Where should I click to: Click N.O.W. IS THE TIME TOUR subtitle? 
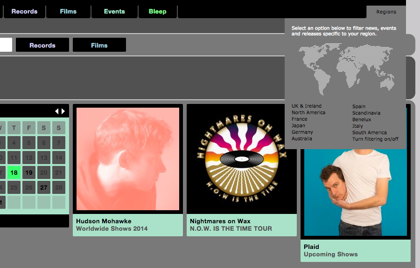pos(231,229)
